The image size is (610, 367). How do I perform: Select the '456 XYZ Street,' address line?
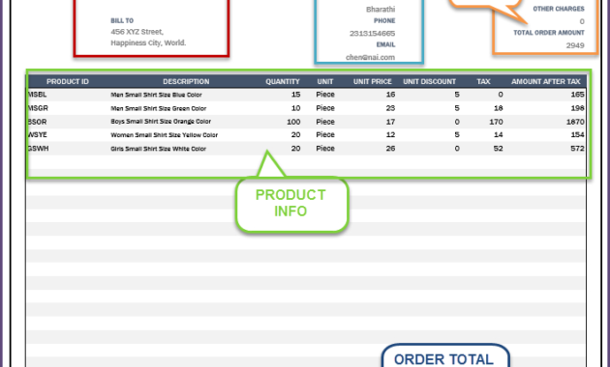[137, 32]
